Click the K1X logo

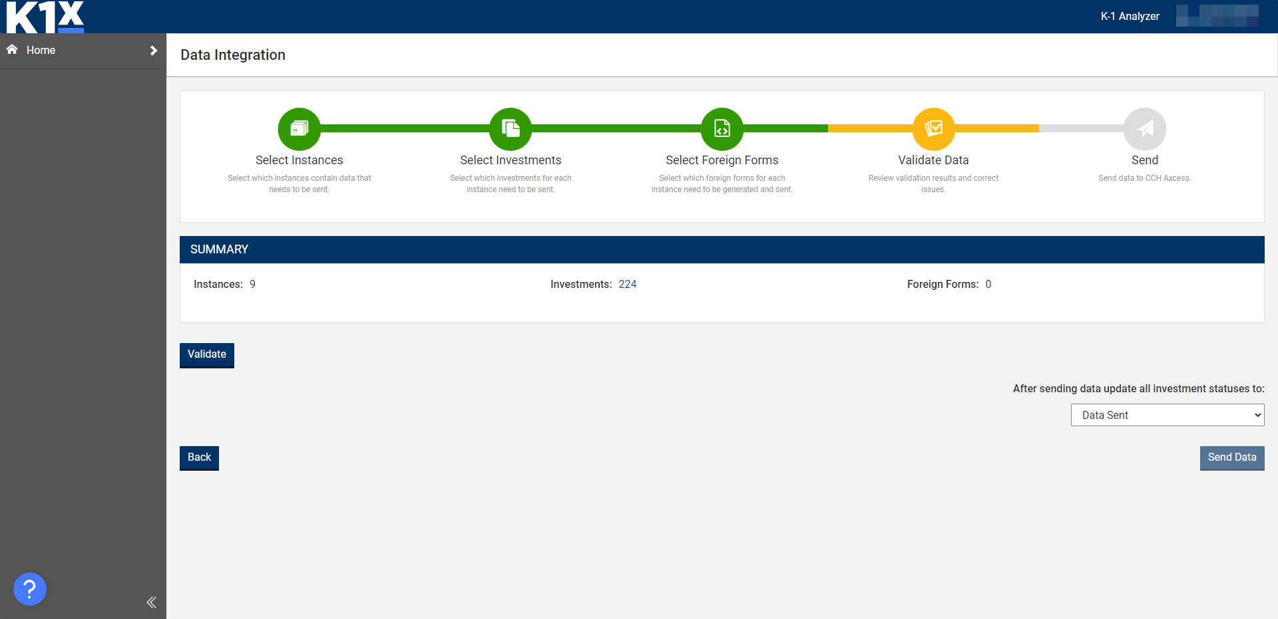45,17
